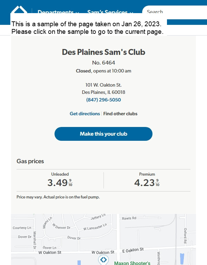Click the Maxon Shooter's map label

pos(132,263)
